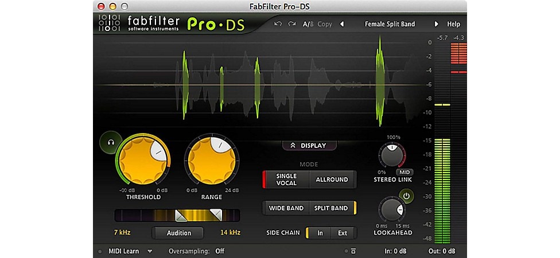This screenshot has height=258, width=560.
Task: Copy settings with the Copy button
Action: coord(325,24)
